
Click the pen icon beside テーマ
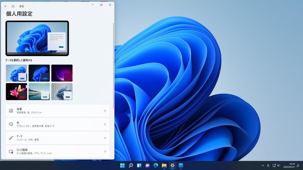click(11, 138)
